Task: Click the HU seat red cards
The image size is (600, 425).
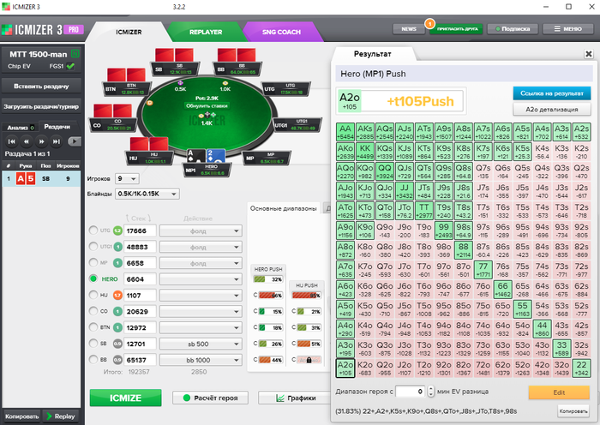Action: [x=149, y=144]
